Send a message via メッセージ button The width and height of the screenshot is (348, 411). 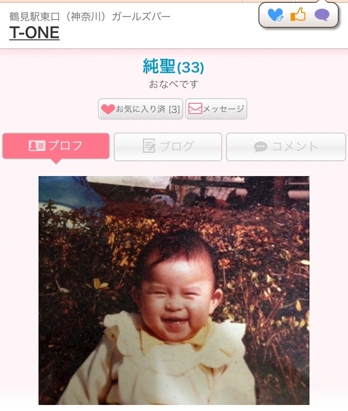coord(216,109)
